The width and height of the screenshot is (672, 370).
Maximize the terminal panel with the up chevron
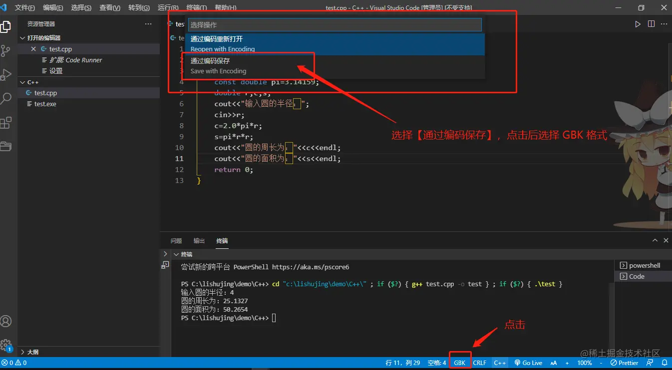click(x=655, y=240)
